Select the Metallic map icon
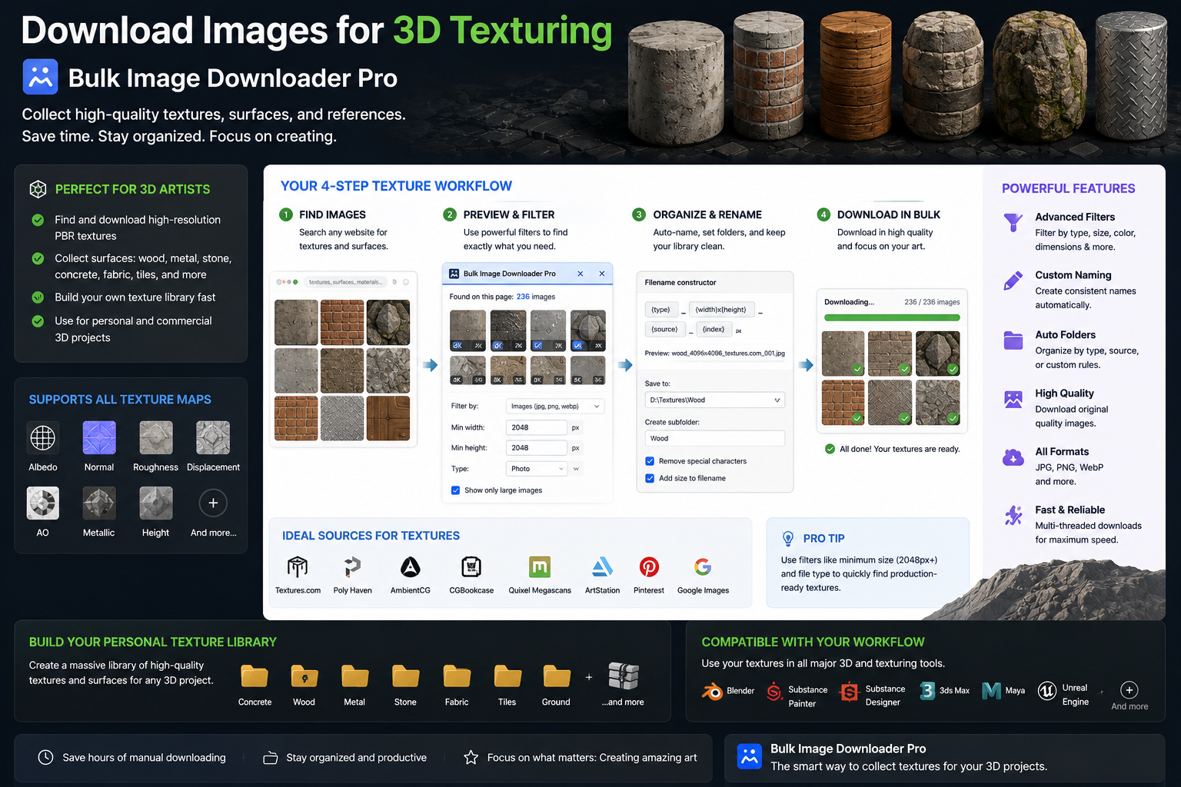The image size is (1181, 787). pos(99,503)
